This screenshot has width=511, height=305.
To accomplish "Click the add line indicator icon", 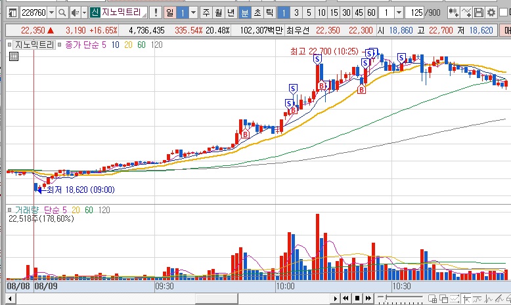I will (466, 12).
